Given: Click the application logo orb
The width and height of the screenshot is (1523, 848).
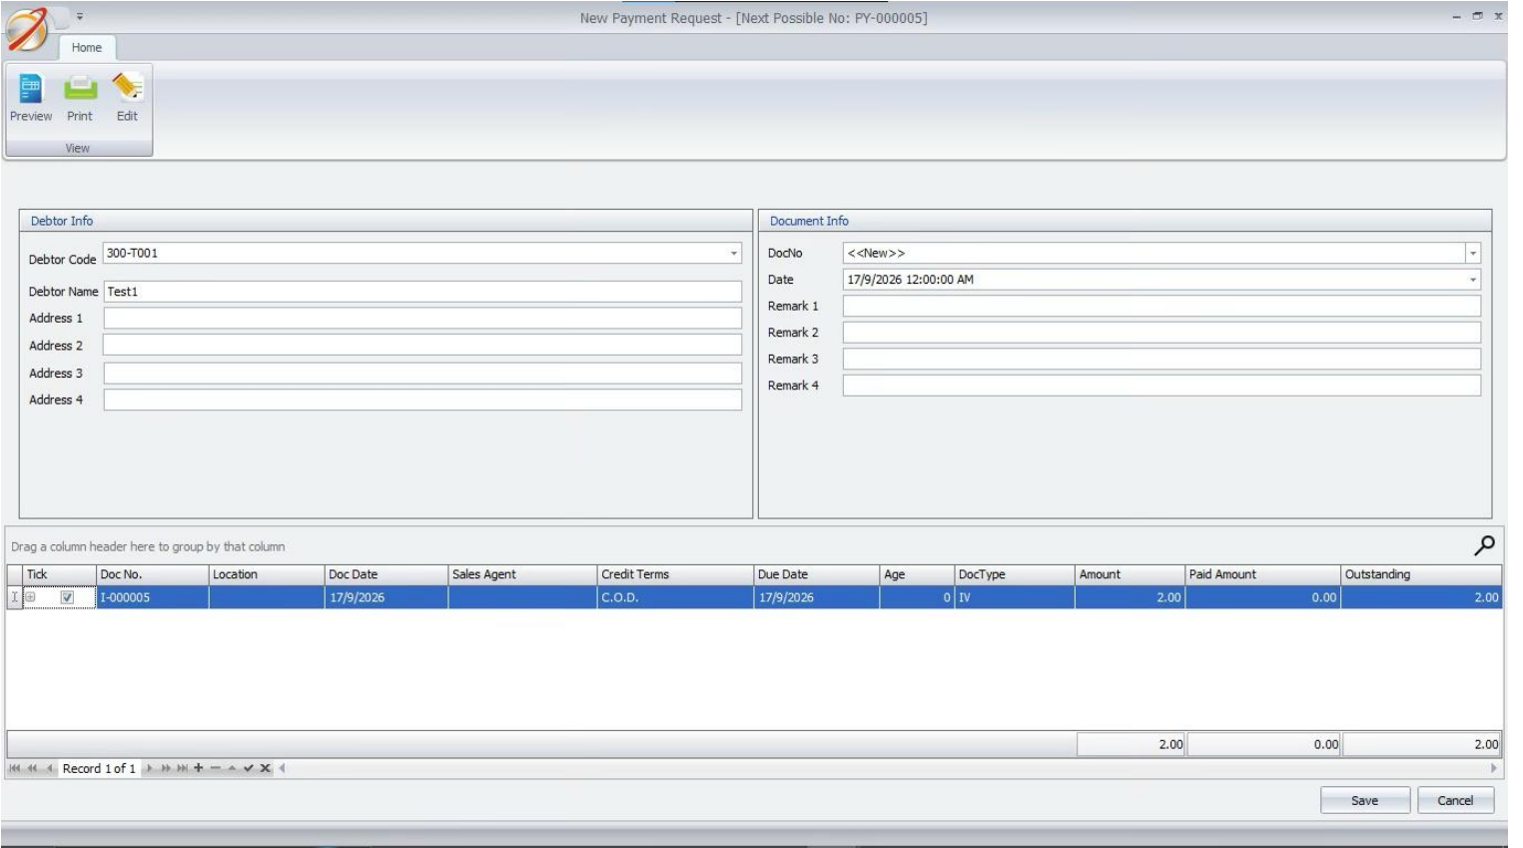Looking at the screenshot, I should 26,29.
